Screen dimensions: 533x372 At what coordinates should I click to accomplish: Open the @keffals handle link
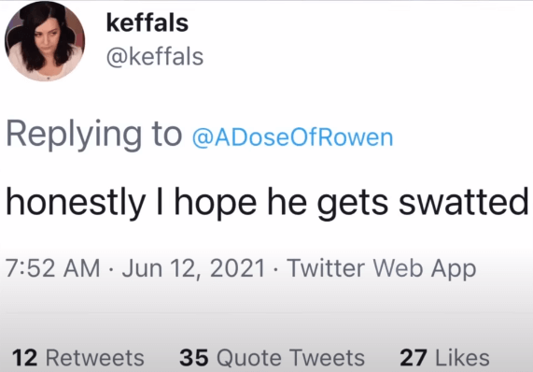[155, 57]
